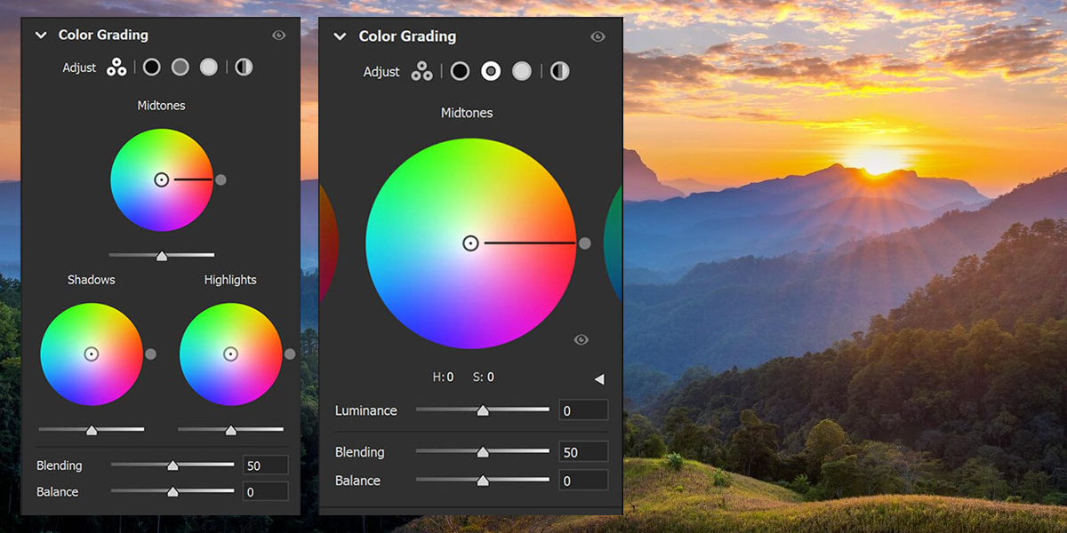
Task: Collapse the left Color Grading panel
Action: (40, 35)
